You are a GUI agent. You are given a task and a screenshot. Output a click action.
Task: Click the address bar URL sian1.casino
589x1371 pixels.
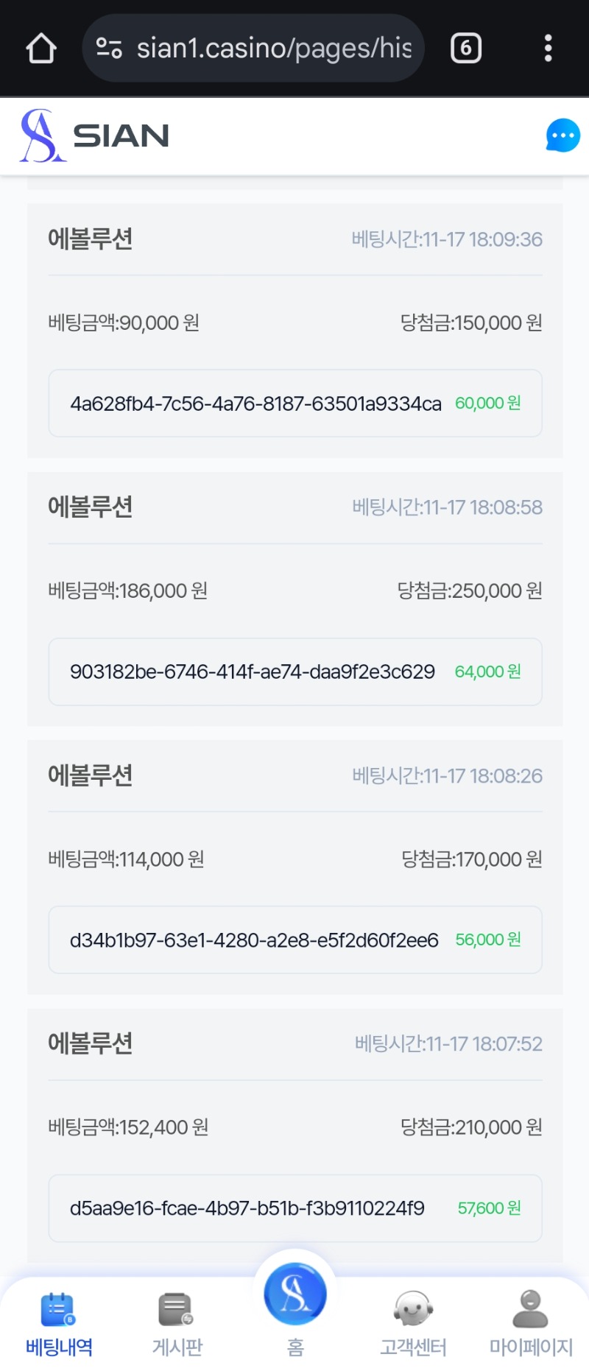tap(274, 49)
